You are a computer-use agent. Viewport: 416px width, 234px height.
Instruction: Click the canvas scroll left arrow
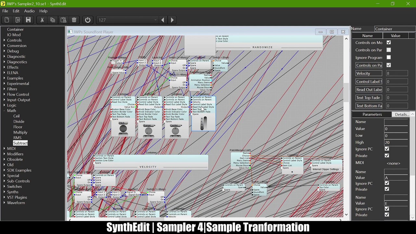70,220
